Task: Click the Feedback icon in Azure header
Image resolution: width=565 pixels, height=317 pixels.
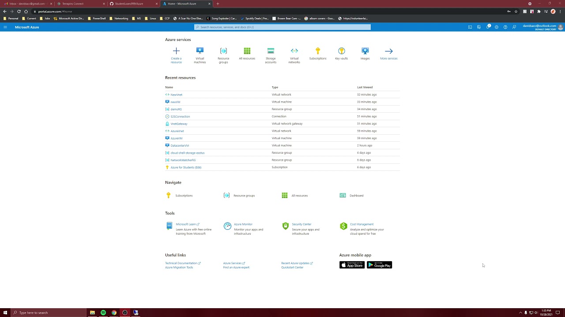Action: [x=514, y=27]
